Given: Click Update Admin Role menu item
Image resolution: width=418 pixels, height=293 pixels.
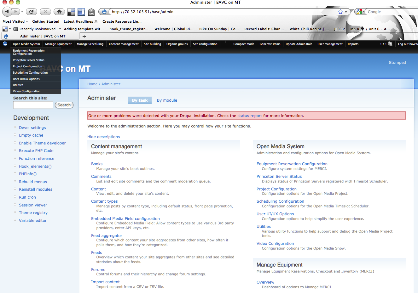Looking at the screenshot, I should pos(299,44).
